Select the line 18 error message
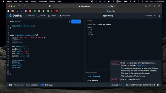 (x=132, y=79)
